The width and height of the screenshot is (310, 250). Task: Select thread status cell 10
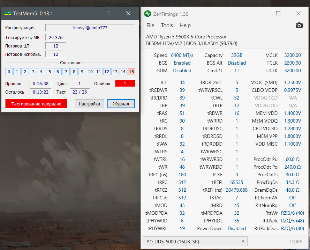point(90,72)
